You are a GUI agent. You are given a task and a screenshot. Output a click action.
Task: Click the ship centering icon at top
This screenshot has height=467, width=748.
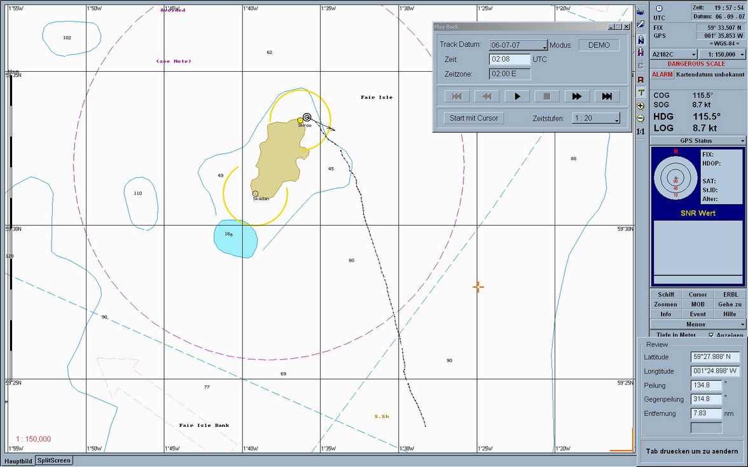pos(641,11)
